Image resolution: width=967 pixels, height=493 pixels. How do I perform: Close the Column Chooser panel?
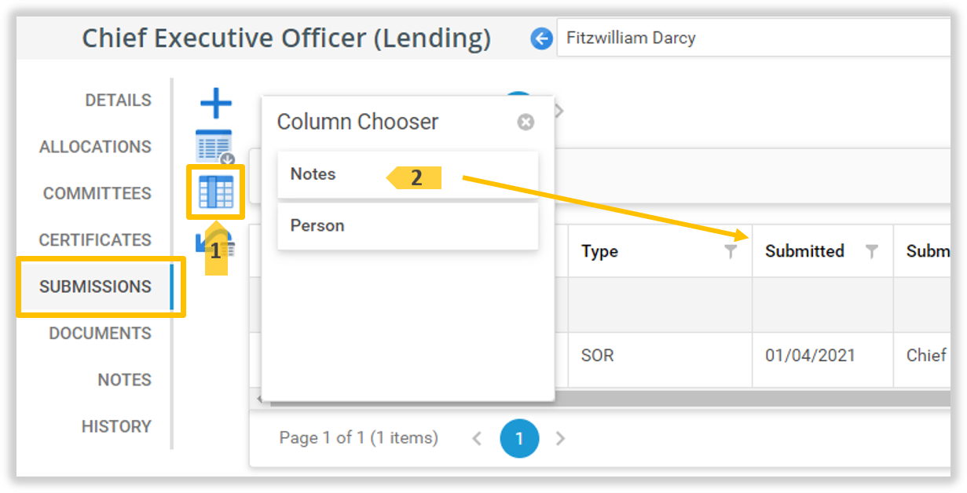[x=526, y=122]
